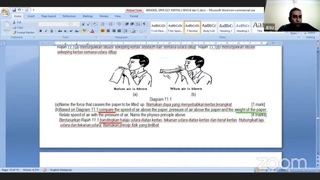Apply the List Paragraph style
This screenshot has width=320, height=180.
pyautogui.click(x=158, y=27)
